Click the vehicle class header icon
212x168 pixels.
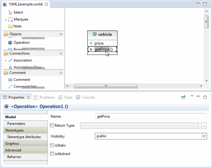(x=95, y=34)
